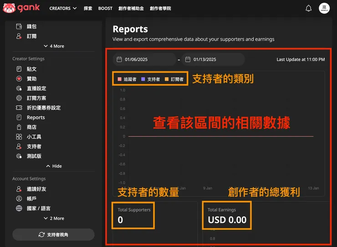
Task: Click the document icon beside Reports
Action: point(19,117)
